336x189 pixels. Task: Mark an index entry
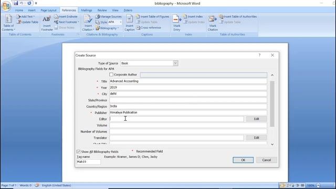(177, 23)
